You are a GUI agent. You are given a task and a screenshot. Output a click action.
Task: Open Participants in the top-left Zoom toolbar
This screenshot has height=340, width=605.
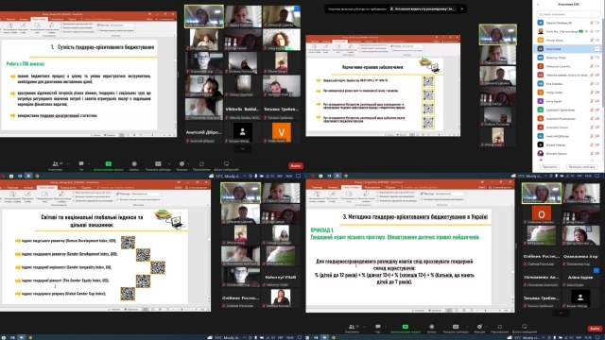click(56, 166)
